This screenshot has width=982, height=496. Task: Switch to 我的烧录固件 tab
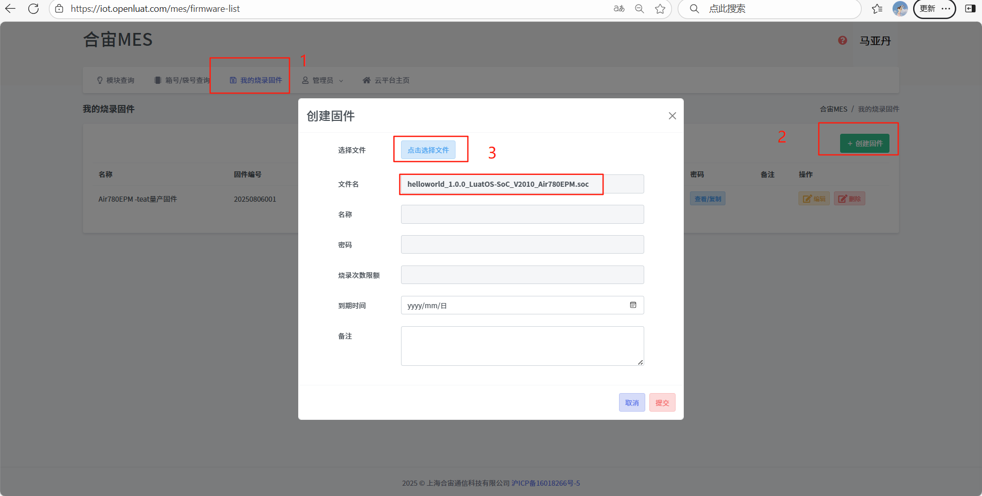[256, 80]
